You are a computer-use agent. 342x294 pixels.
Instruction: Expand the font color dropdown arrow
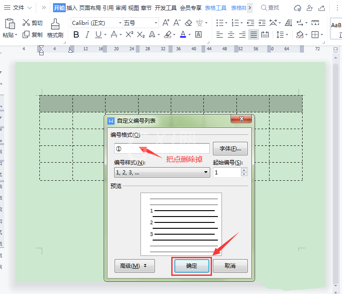189,35
